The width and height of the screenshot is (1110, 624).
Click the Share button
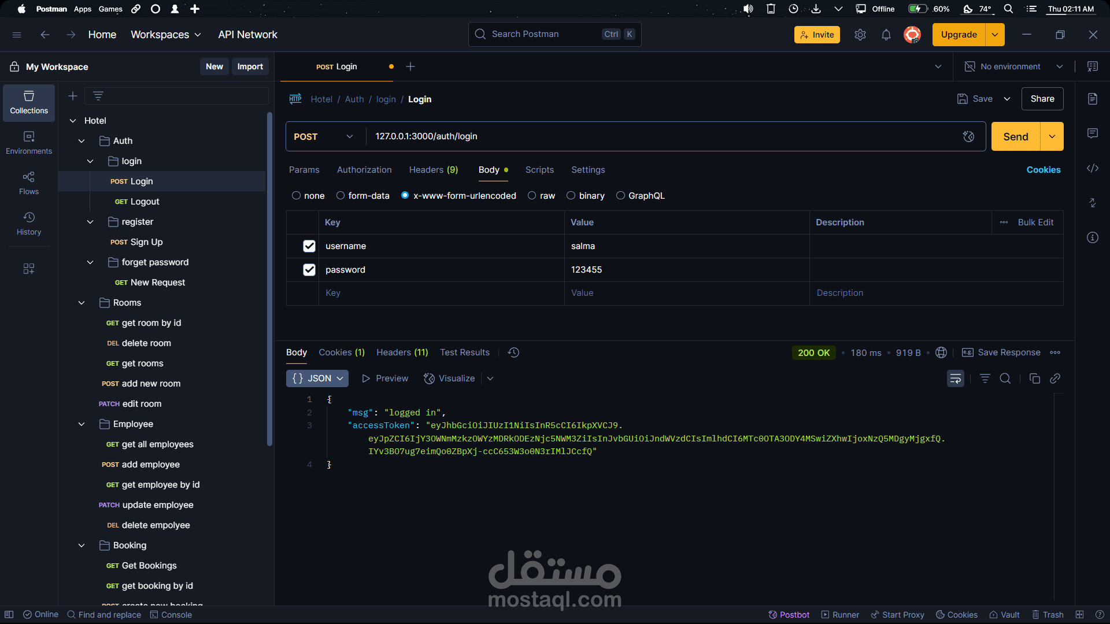pos(1042,99)
